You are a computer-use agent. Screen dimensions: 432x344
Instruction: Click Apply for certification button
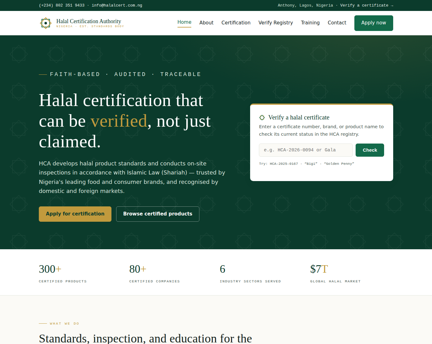(x=75, y=214)
